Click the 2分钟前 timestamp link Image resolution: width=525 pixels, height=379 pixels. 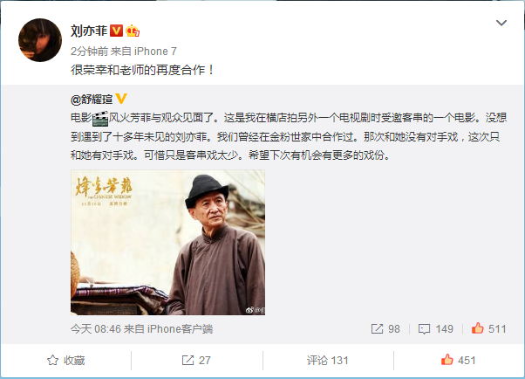point(90,52)
